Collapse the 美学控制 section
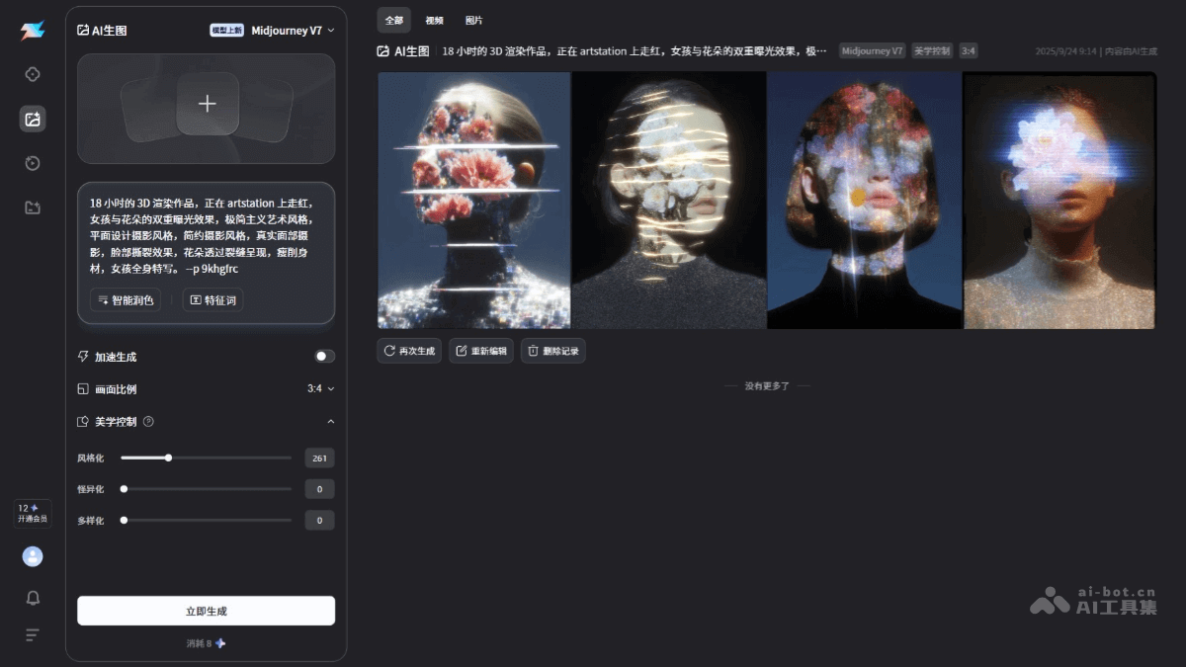Viewport: 1186px width, 667px height. coord(330,421)
